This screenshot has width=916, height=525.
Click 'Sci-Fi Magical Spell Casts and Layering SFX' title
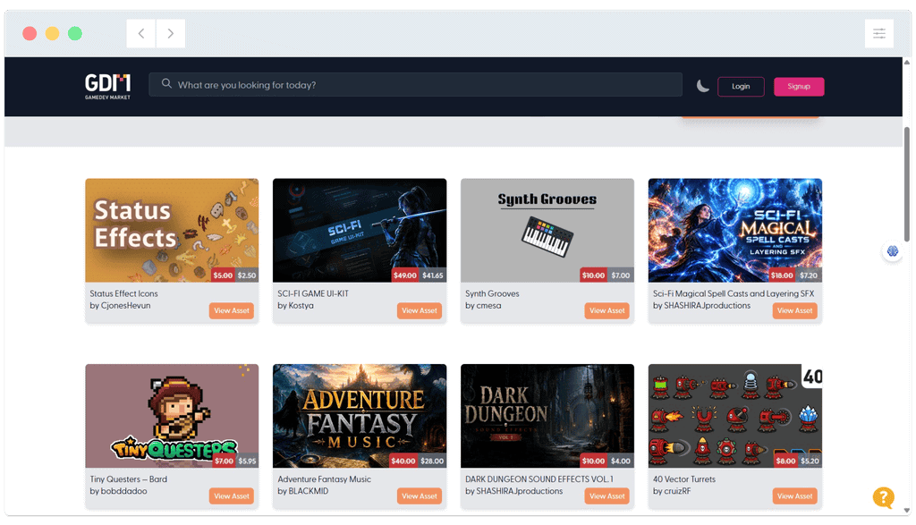pyautogui.click(x=734, y=293)
